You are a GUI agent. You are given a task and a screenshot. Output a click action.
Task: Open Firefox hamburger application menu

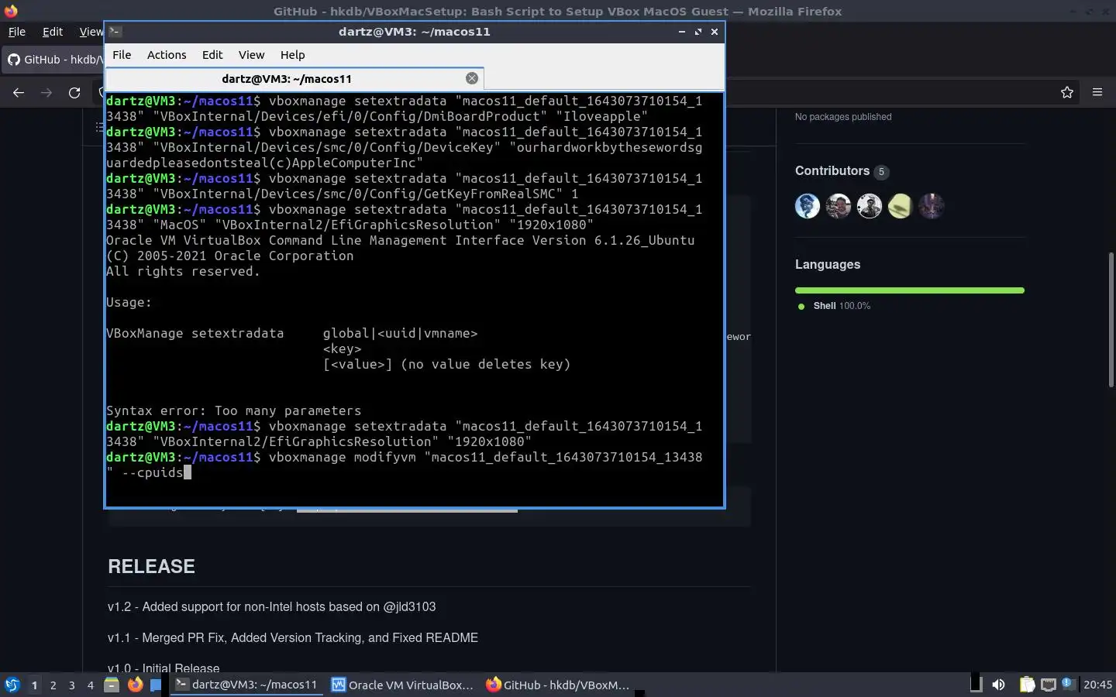(1097, 92)
